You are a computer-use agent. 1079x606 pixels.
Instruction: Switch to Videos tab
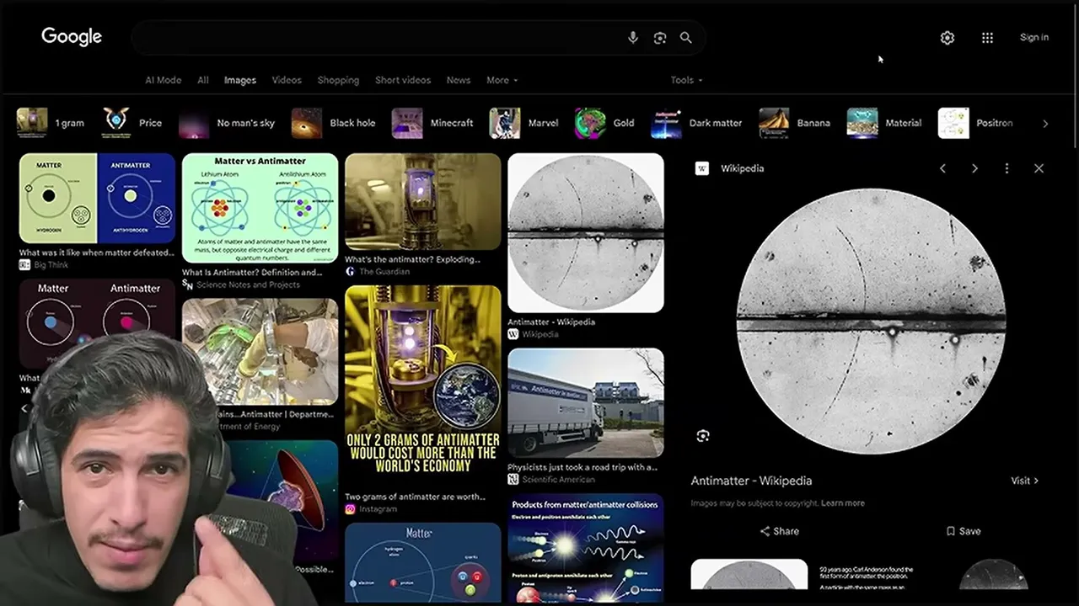tap(287, 80)
